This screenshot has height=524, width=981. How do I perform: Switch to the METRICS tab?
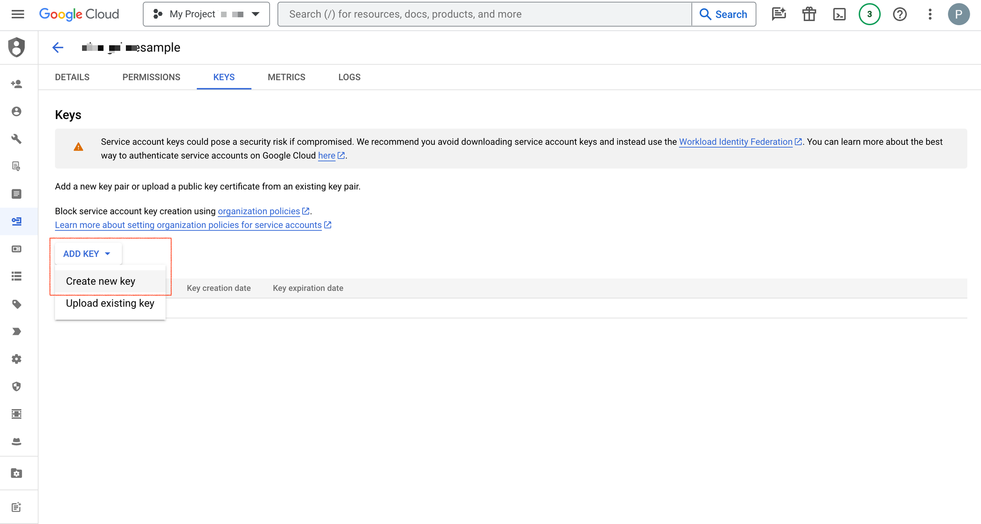(x=286, y=77)
